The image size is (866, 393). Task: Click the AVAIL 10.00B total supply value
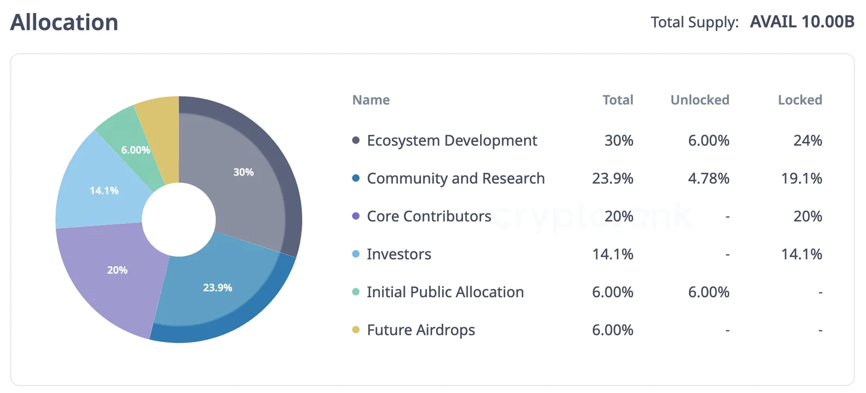click(802, 22)
